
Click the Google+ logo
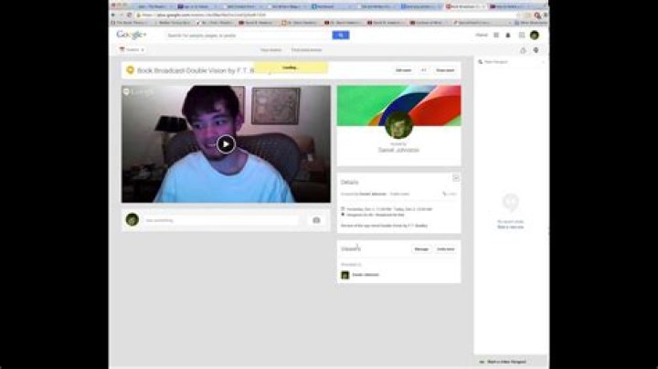(x=132, y=35)
